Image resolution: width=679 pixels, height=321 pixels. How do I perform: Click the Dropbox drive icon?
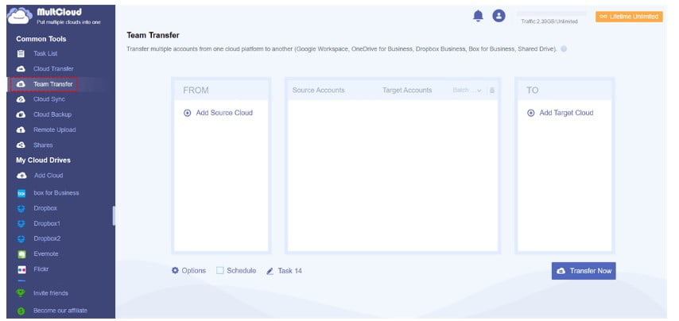[21, 208]
